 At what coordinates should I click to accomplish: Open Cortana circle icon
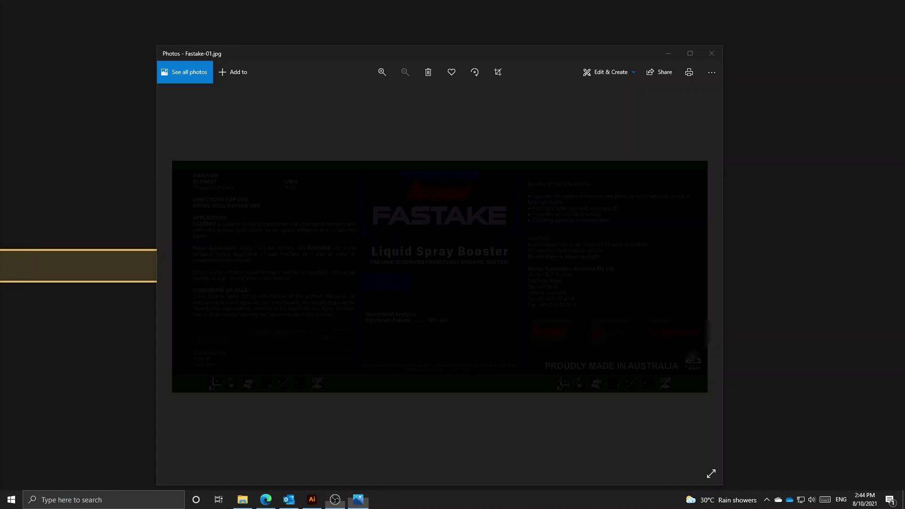[x=196, y=500]
